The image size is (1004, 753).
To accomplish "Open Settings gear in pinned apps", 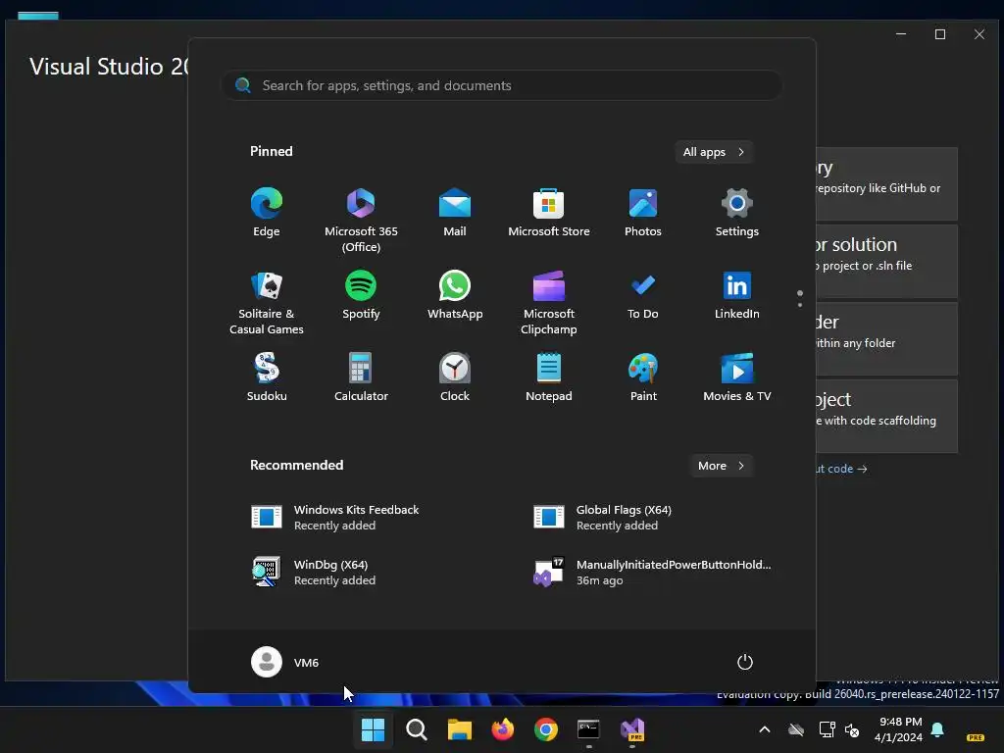I will point(737,213).
